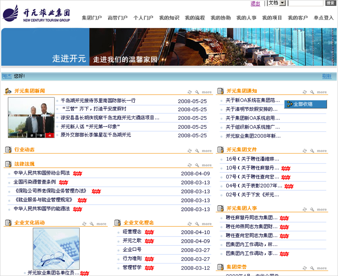Open wrench settings for 行业动态 section
This screenshot has width=338, height=276.
tap(197, 151)
